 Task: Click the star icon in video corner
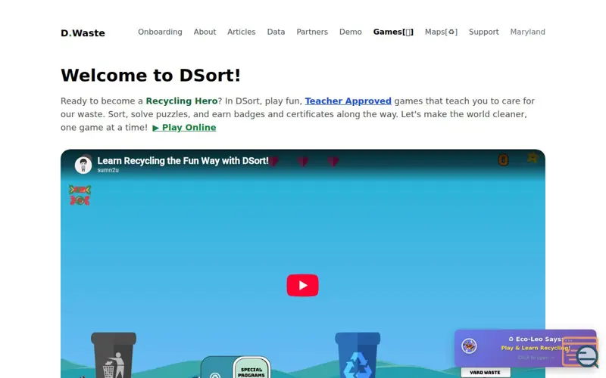point(533,157)
